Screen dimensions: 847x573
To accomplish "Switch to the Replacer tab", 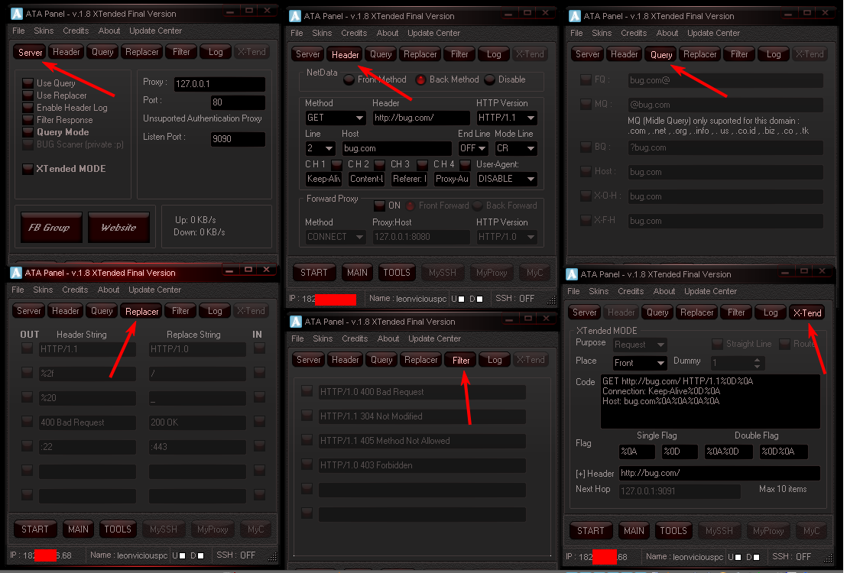I will point(141,311).
